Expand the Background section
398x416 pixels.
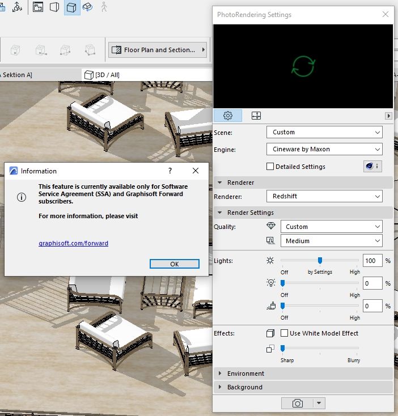(244, 387)
